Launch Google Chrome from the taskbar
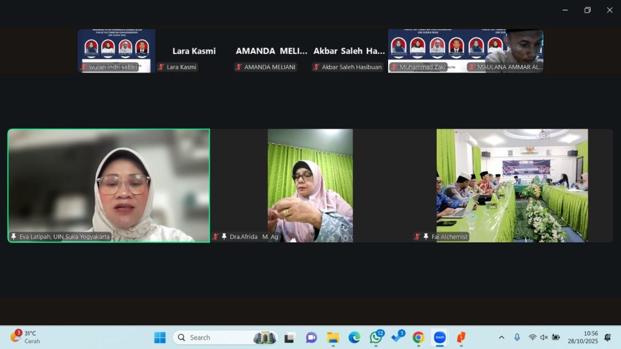The height and width of the screenshot is (349, 621). click(x=418, y=337)
